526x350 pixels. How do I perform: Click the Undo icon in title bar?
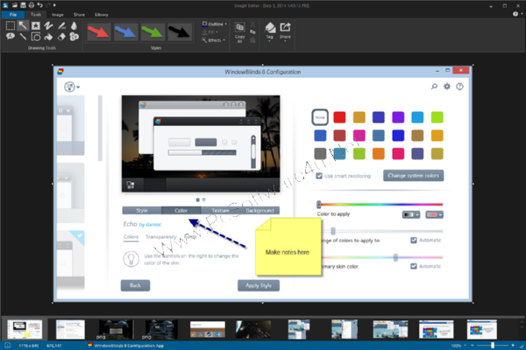click(40, 5)
